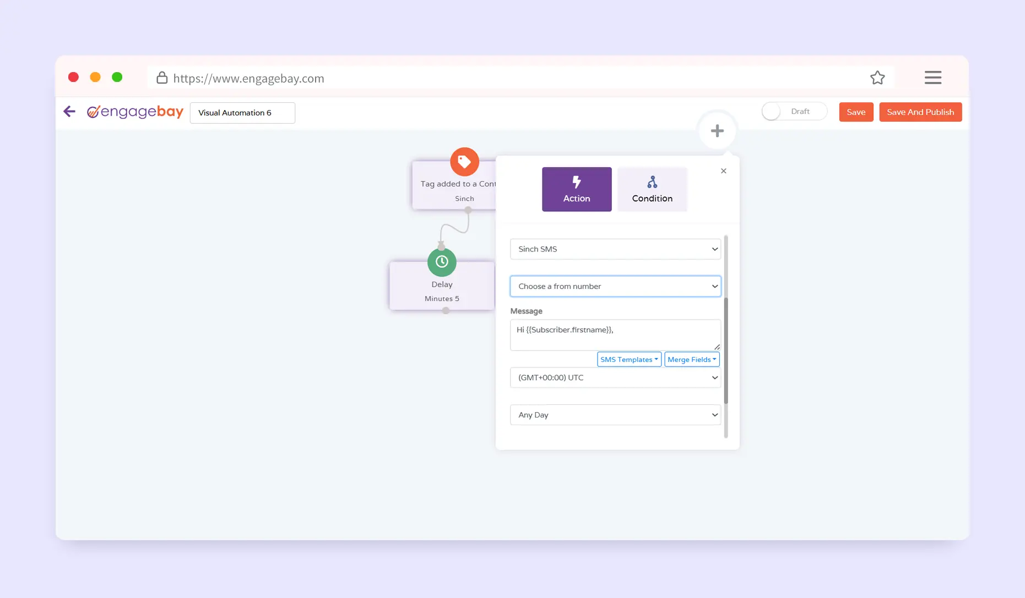Screen dimensions: 1025x598
Task: Open the SMS Templates menu
Action: (x=628, y=359)
